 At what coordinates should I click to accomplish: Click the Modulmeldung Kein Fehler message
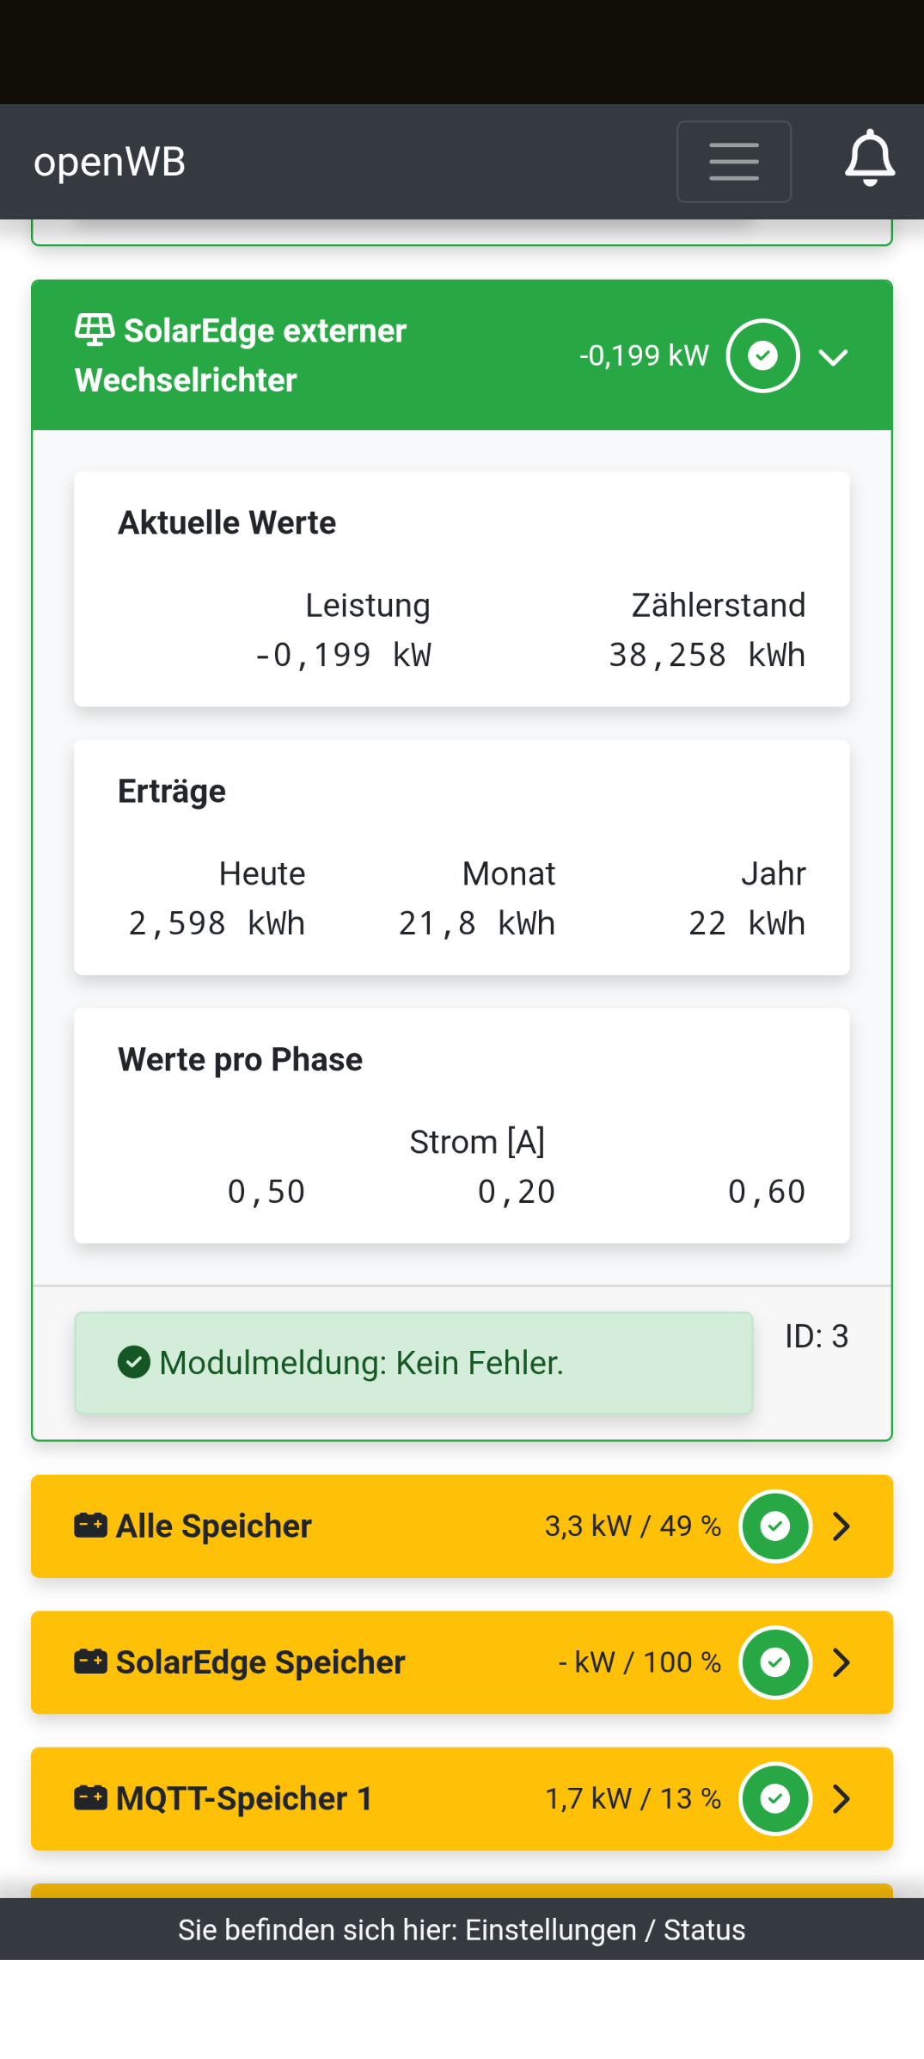[361, 1363]
